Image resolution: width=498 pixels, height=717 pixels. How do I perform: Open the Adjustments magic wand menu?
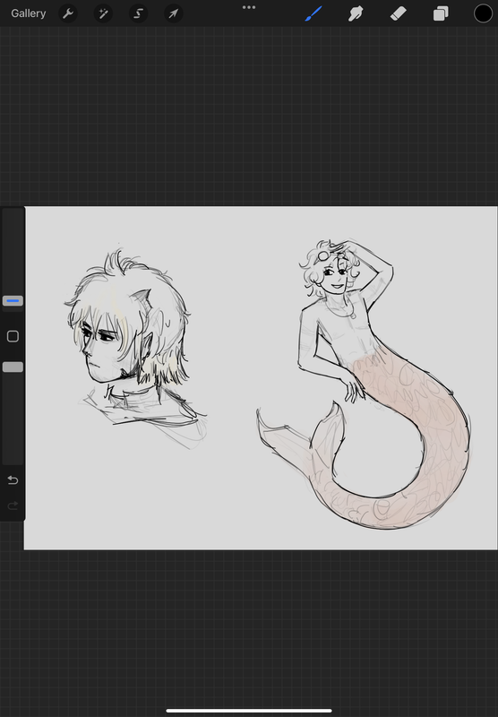(x=103, y=13)
